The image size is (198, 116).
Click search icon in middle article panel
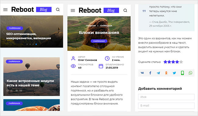(x=125, y=10)
